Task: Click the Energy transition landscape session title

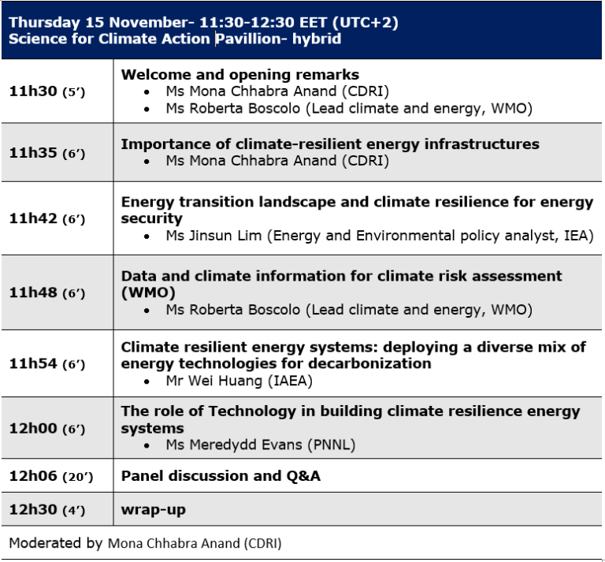Action: click(356, 210)
